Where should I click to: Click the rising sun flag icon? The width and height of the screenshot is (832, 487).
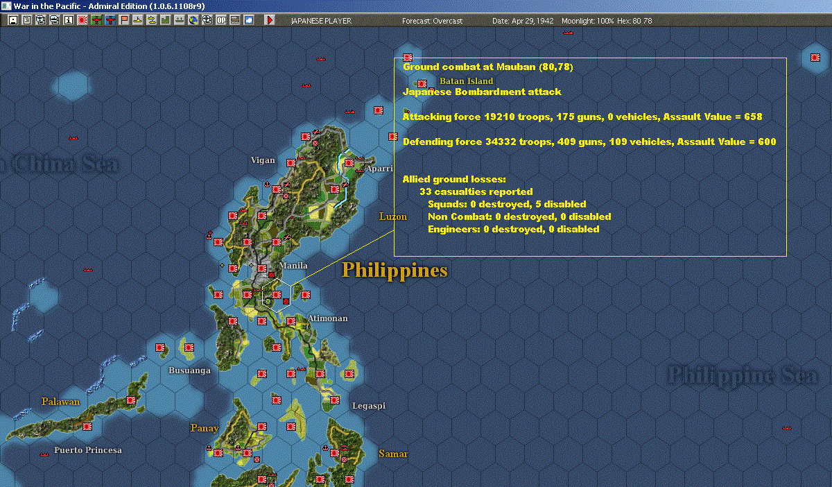(83, 21)
